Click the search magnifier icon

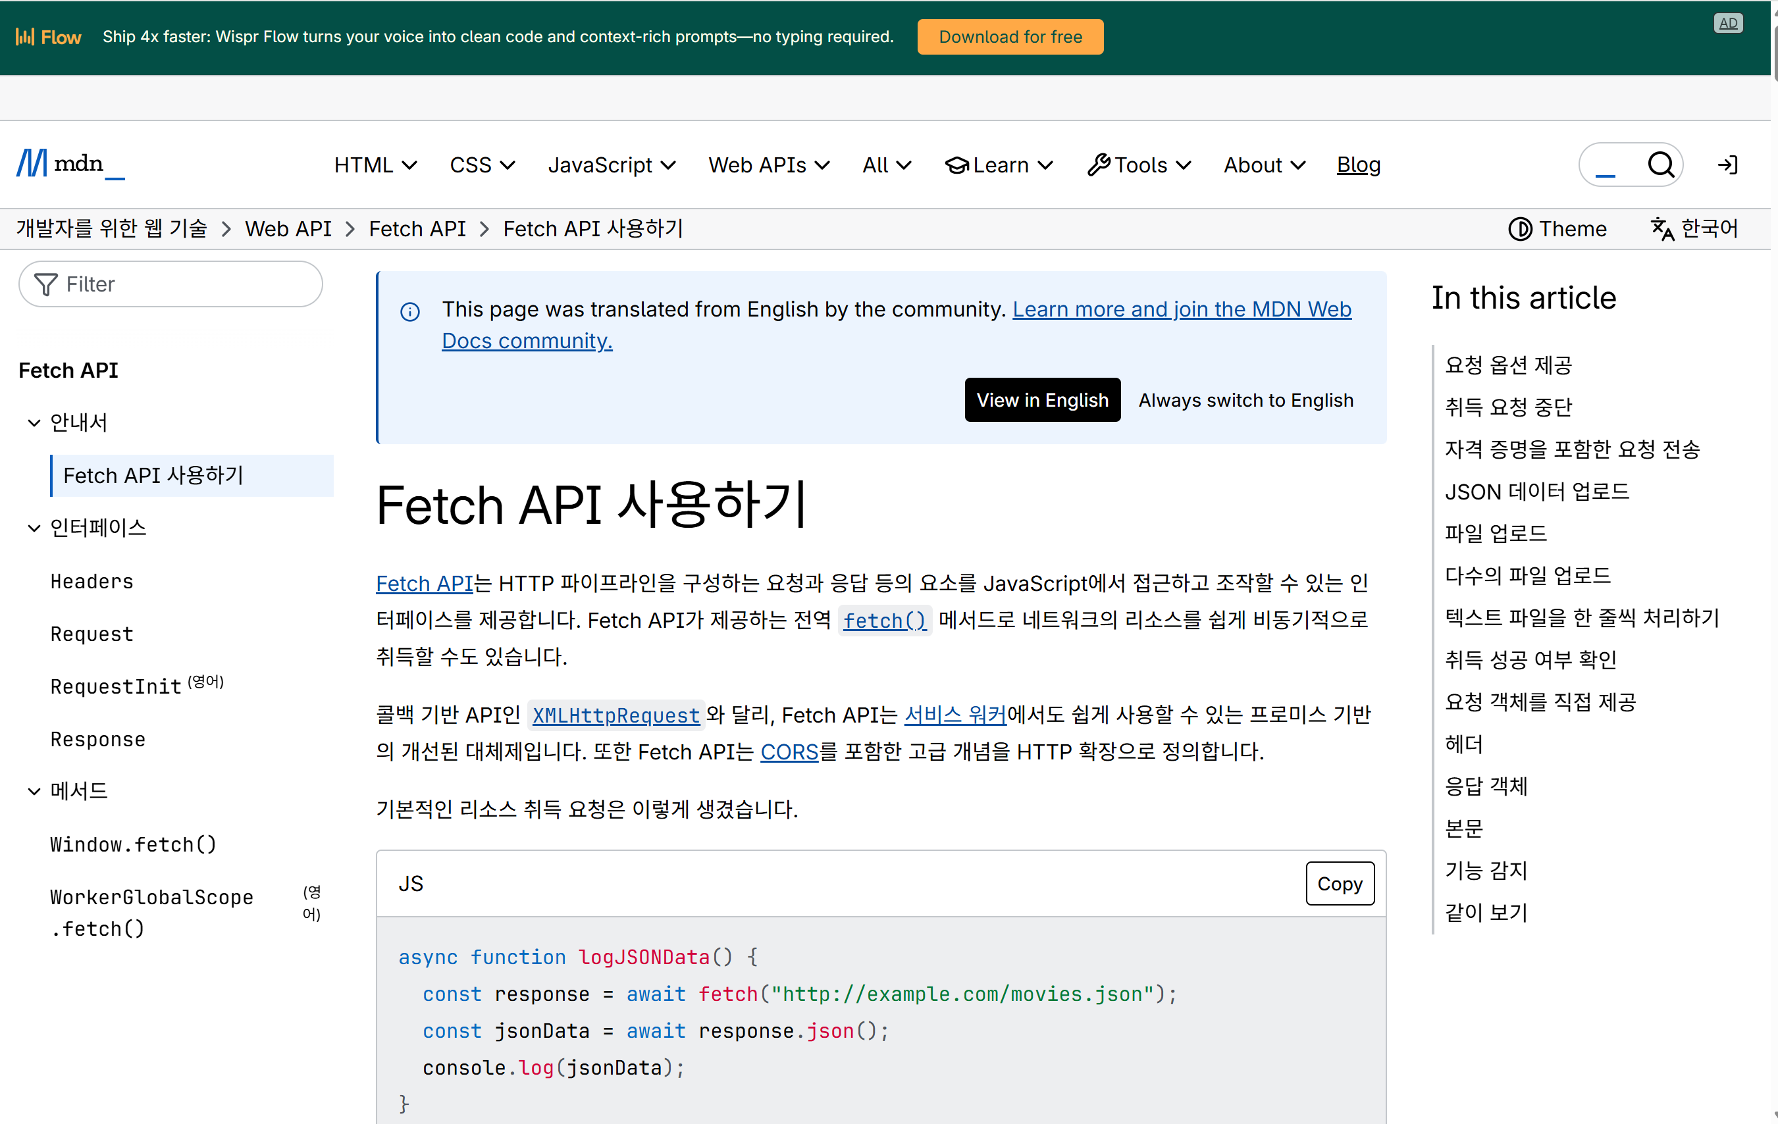point(1661,165)
